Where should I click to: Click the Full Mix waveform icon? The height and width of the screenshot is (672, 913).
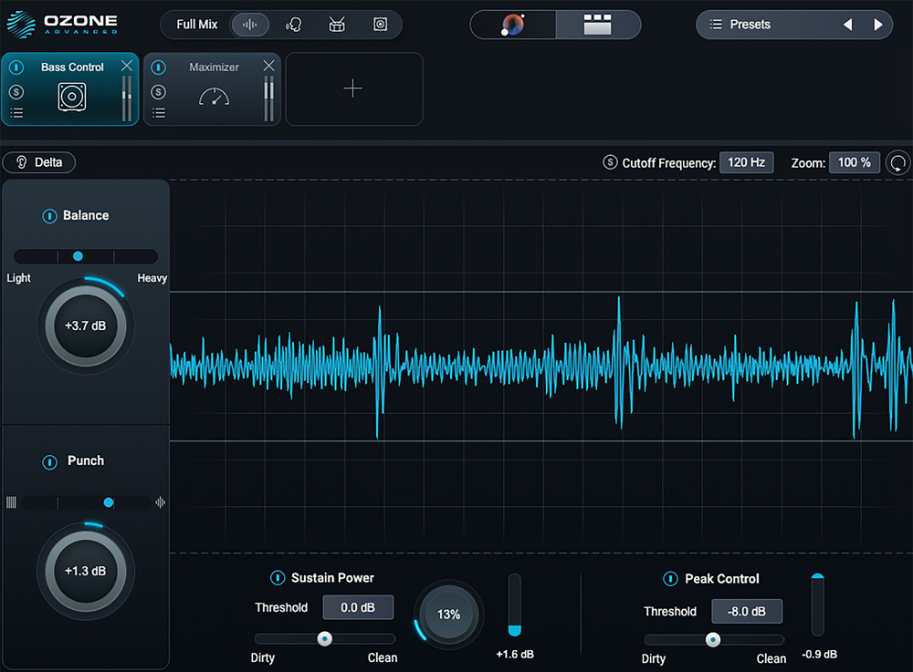249,25
